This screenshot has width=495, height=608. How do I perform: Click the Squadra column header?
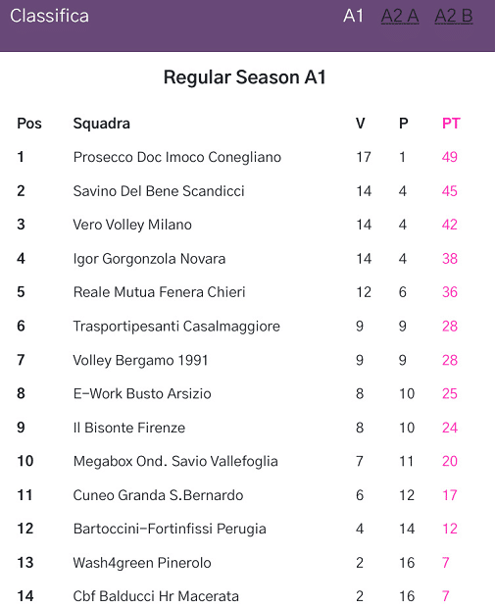102,124
